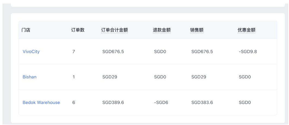The image size is (289, 125).
Task: Select Bedok Warehouse's -SGD6 refund amount
Action: (x=161, y=102)
